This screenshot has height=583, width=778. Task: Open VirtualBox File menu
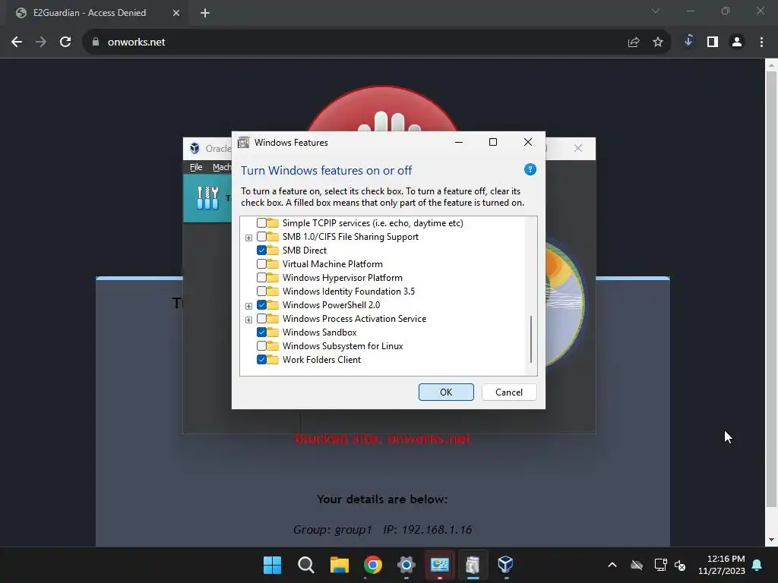pos(196,167)
